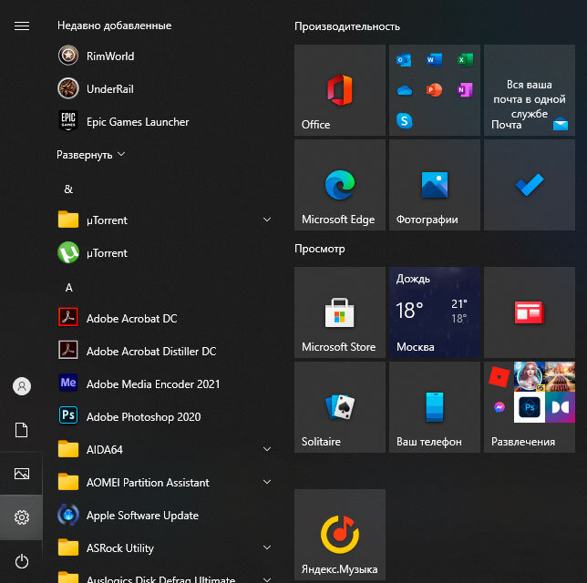Open the hamburger menu at top of Start

pyautogui.click(x=22, y=26)
